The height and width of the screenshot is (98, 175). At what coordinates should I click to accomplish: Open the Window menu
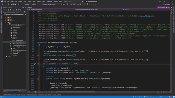coord(56,1)
